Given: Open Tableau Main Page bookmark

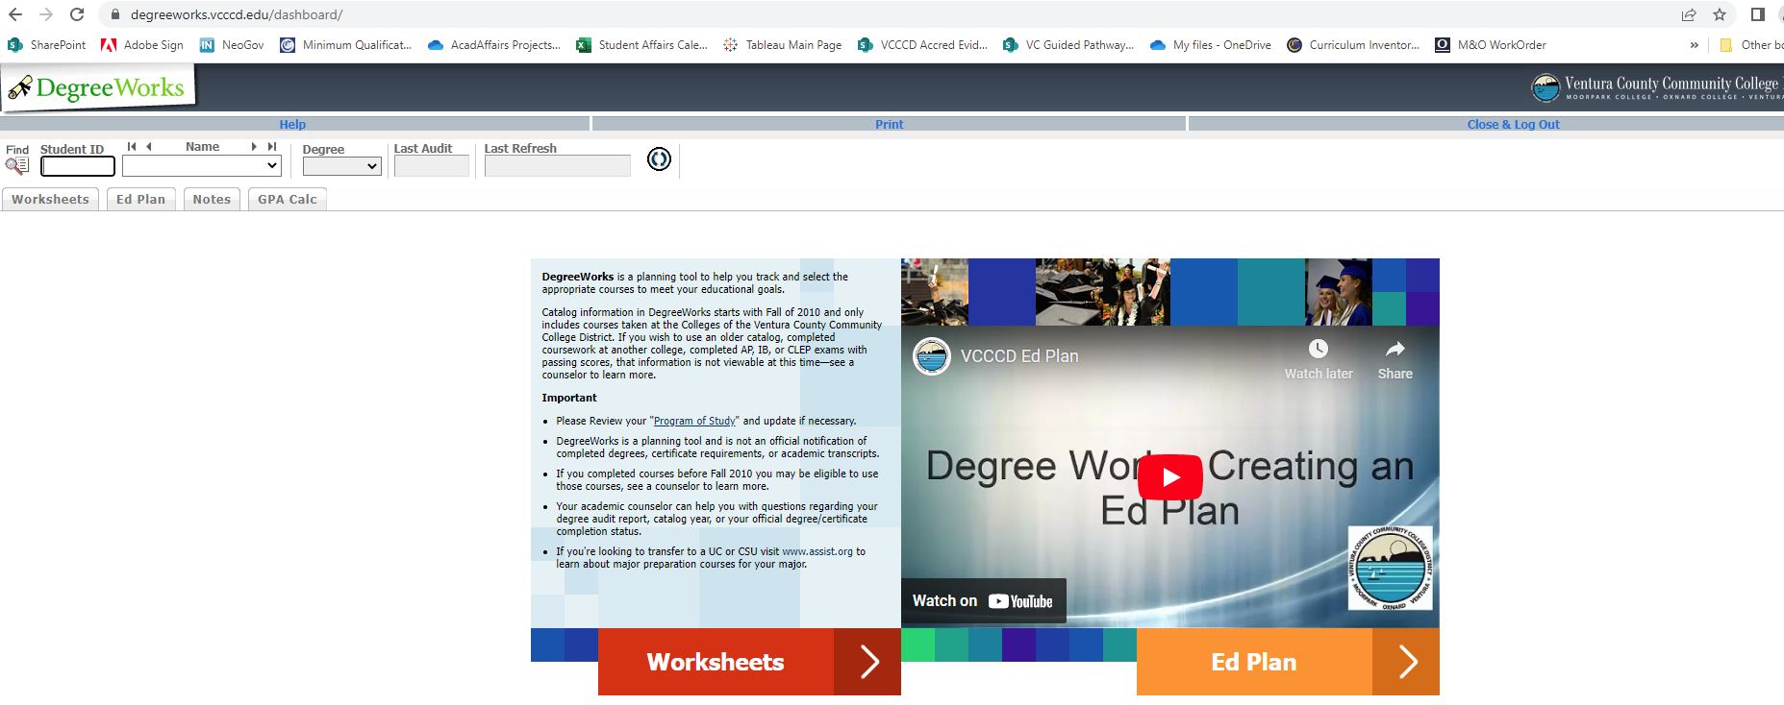Looking at the screenshot, I should 783,45.
